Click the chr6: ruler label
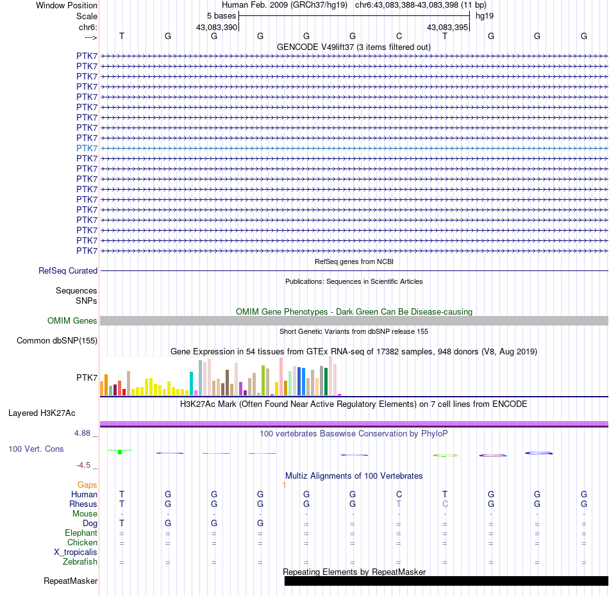Viewport: 609px width, 596px height. click(88, 27)
